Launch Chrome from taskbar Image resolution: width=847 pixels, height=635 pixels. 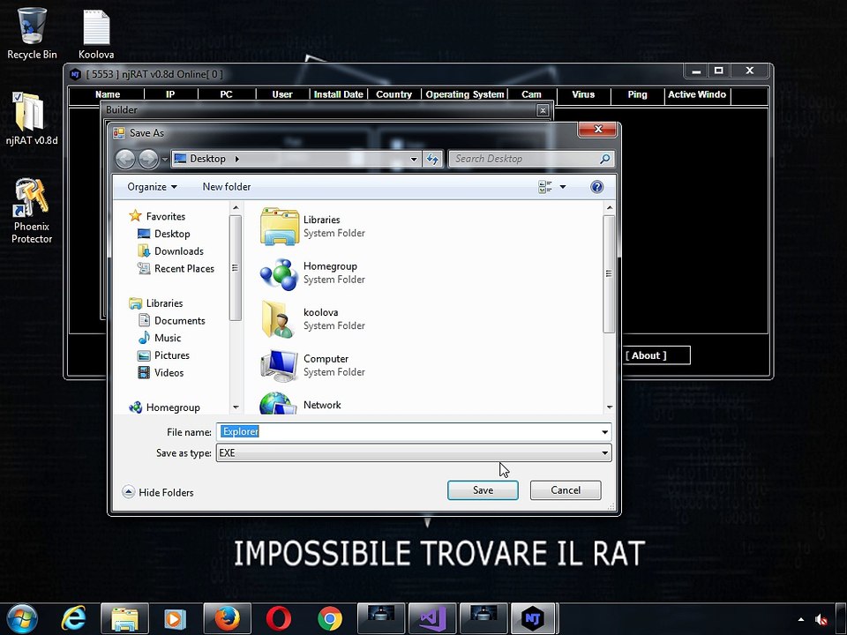pos(329,619)
